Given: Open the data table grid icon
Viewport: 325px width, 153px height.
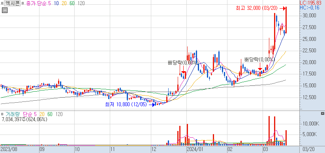Looking at the screenshot, I should point(5,10).
